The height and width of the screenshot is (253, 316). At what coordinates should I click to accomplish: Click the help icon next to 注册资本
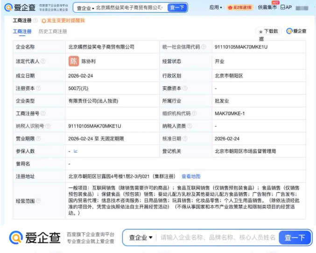tap(39, 88)
